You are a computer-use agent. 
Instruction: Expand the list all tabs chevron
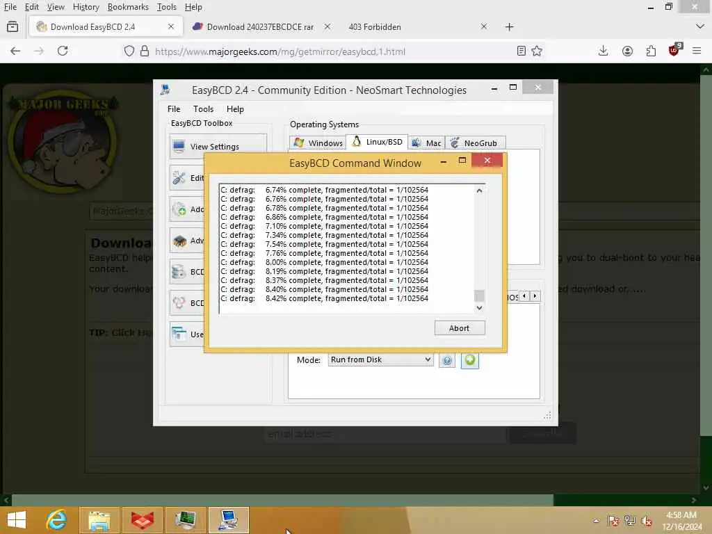tap(699, 27)
